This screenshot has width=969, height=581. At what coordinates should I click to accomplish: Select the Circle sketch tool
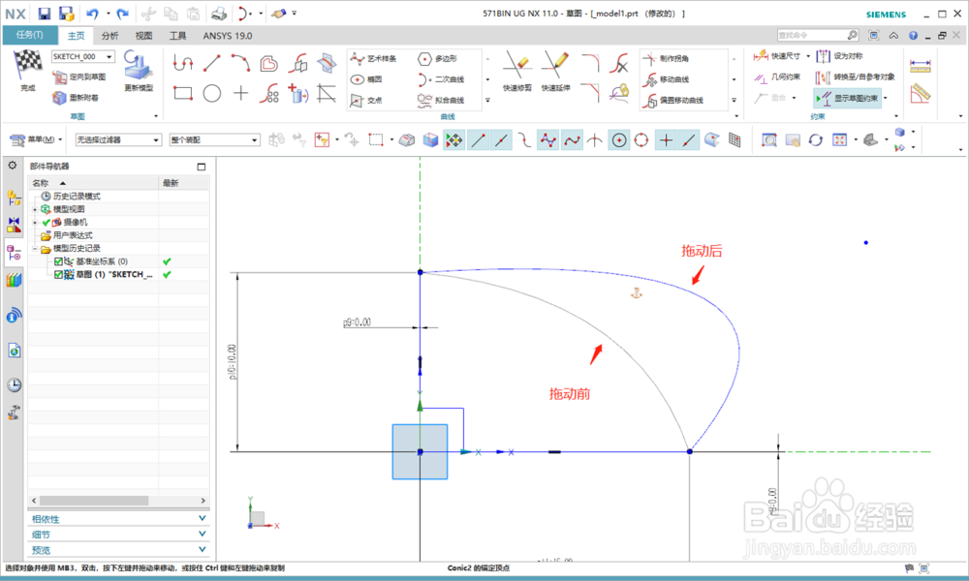(212, 93)
